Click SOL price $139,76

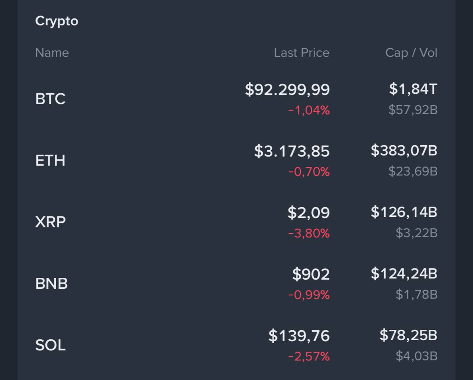coord(299,336)
